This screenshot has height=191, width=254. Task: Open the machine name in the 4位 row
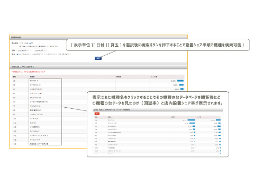pyautogui.click(x=36, y=93)
